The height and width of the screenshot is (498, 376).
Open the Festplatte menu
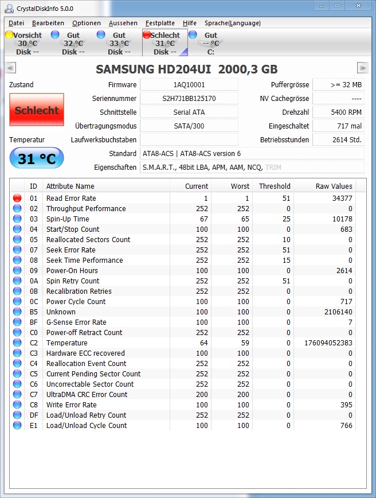[x=160, y=23]
